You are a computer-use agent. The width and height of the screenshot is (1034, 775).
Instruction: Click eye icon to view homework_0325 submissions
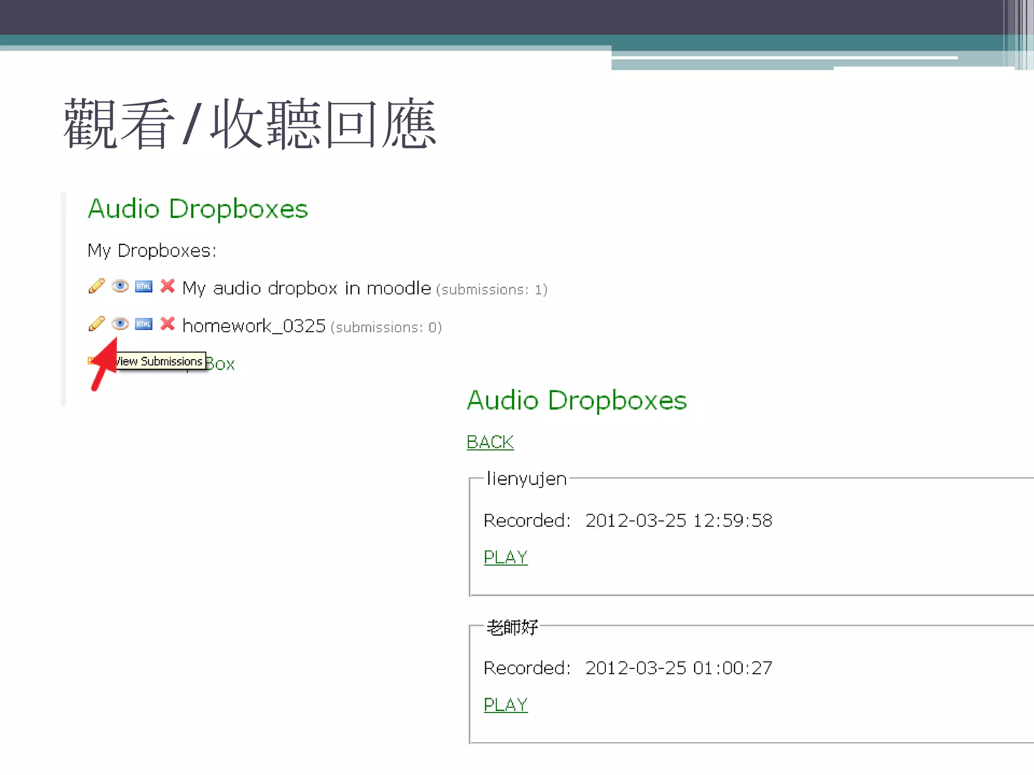click(x=120, y=324)
